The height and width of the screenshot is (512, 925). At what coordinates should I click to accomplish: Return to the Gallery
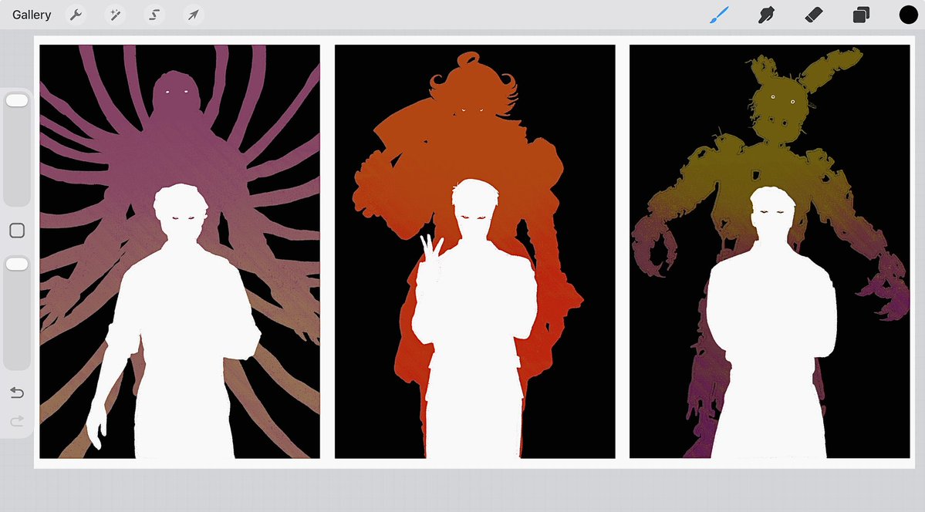32,15
